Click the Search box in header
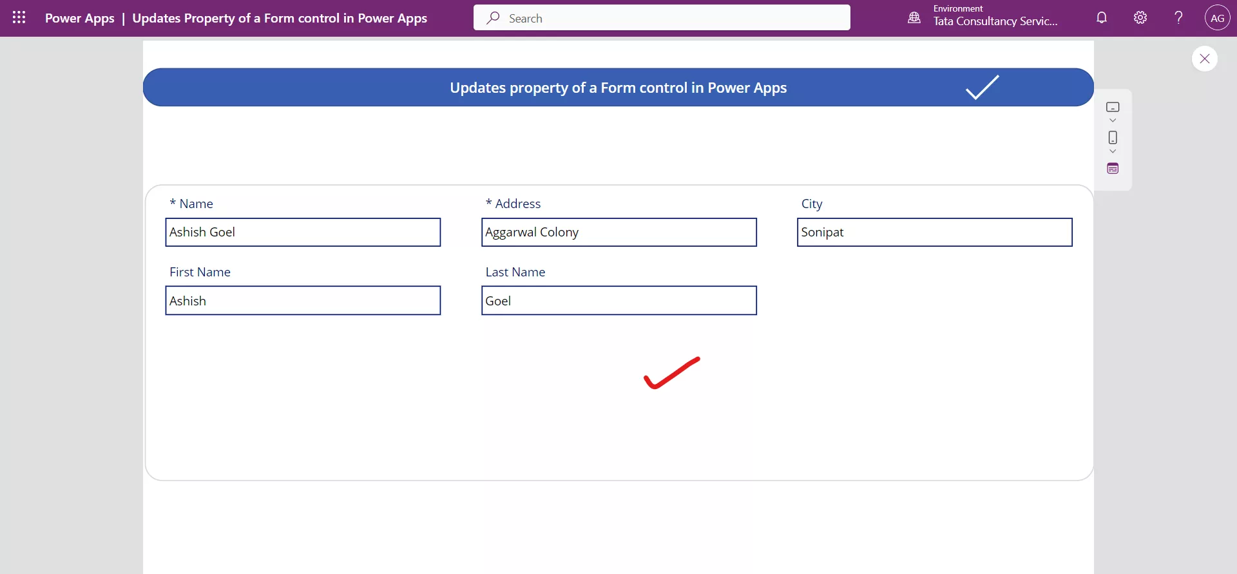This screenshot has height=574, width=1237. tap(662, 18)
